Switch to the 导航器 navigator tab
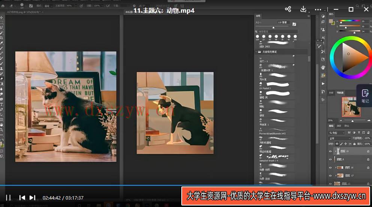372x207 pixels. coord(340,93)
